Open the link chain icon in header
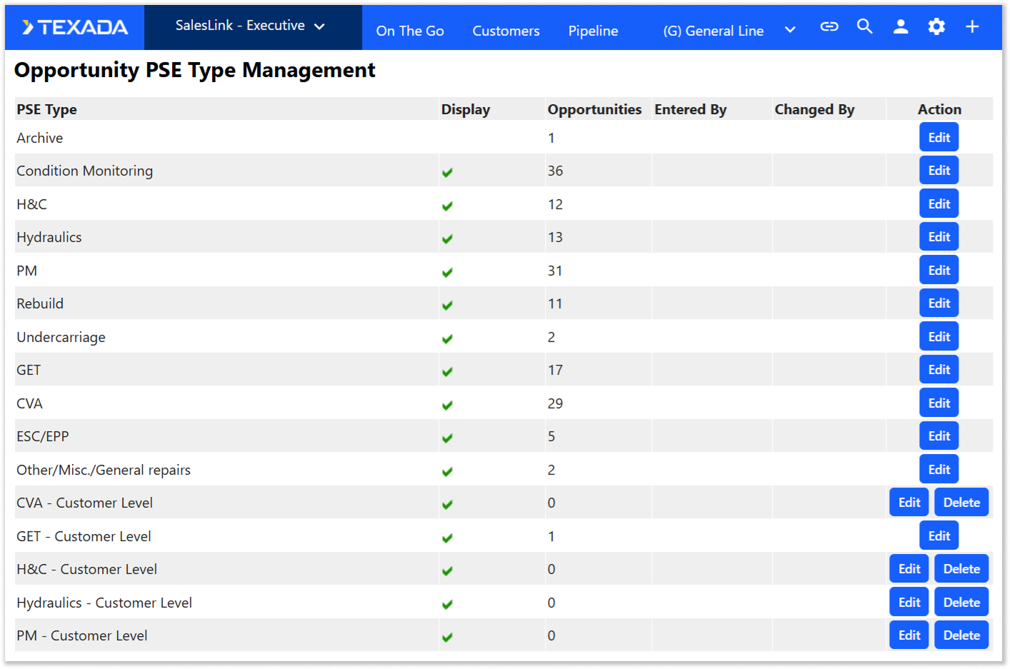This screenshot has height=669, width=1010. [829, 27]
